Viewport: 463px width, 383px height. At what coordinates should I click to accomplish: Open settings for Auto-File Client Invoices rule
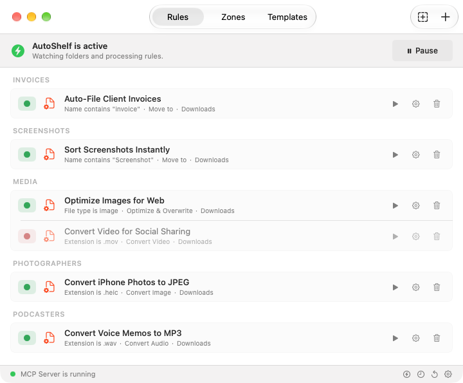coord(416,104)
